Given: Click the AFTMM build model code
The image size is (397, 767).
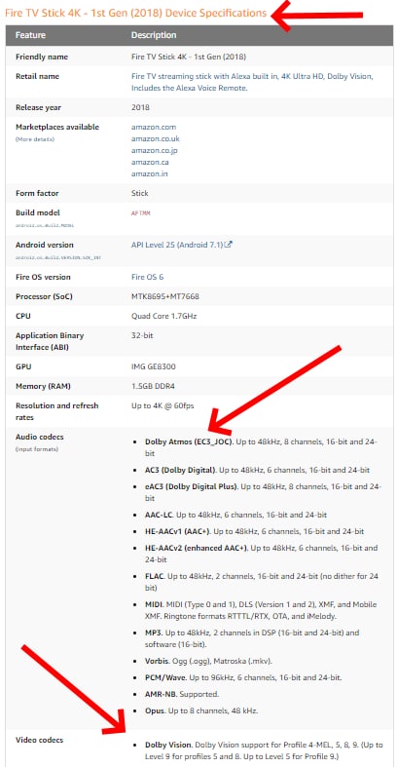Looking at the screenshot, I should coord(141,213).
